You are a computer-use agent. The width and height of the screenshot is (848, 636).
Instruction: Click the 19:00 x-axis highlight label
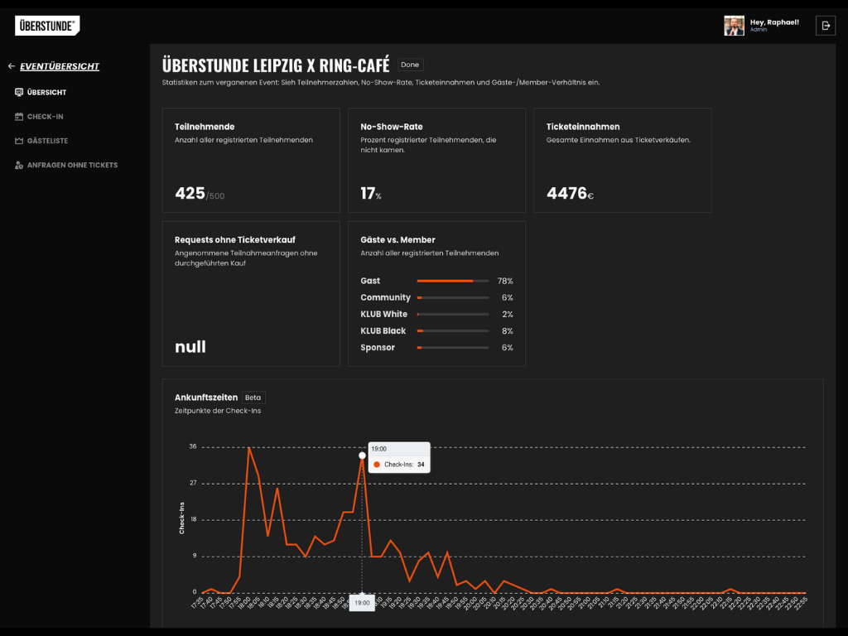coord(363,603)
